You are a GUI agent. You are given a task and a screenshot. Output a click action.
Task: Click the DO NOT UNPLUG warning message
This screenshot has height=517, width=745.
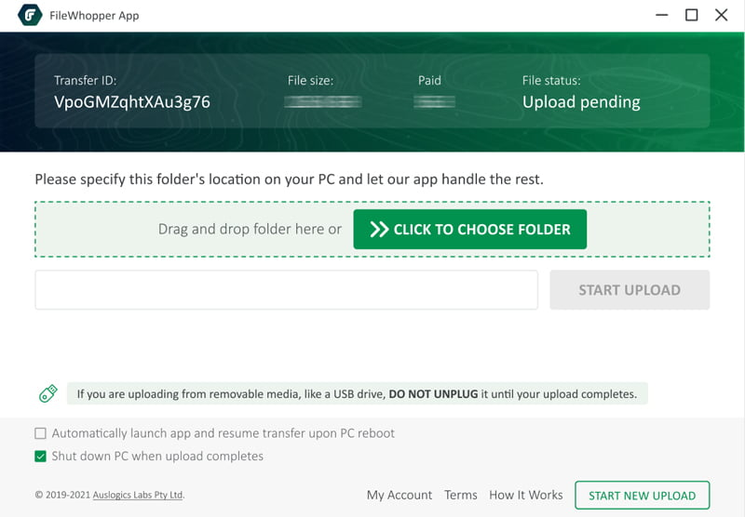(x=358, y=393)
